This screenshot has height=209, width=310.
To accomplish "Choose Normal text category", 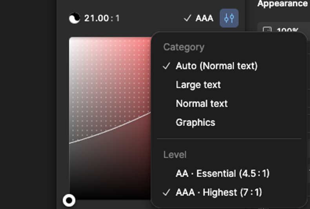I will pyautogui.click(x=229, y=103).
